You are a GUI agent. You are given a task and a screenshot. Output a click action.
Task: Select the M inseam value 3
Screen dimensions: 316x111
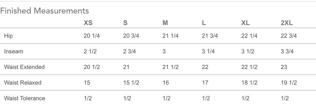pyautogui.click(x=164, y=51)
